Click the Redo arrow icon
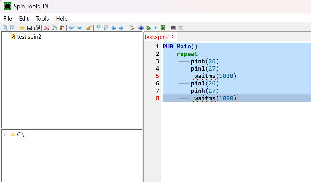The image size is (311, 182). [x=79, y=28]
